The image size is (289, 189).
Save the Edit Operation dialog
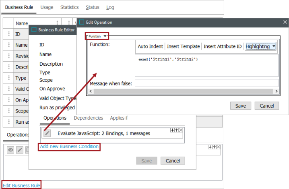coord(241,106)
